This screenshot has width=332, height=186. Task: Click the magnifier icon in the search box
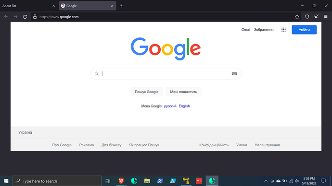coord(97,74)
